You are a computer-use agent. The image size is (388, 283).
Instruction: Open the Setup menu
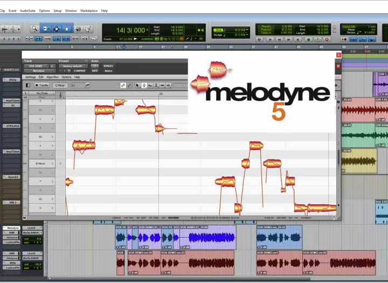point(58,11)
